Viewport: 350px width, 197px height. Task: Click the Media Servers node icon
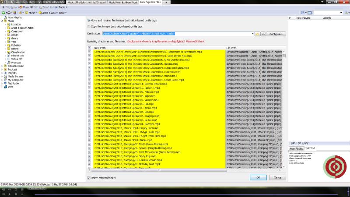pyautogui.click(x=5, y=76)
